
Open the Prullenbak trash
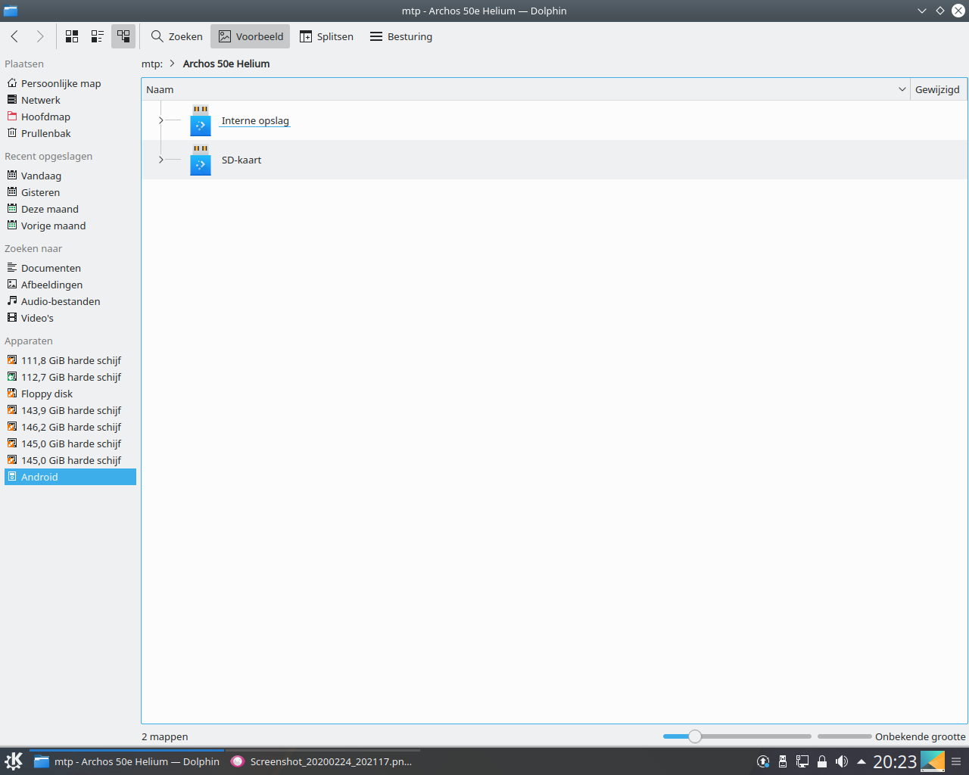(x=70, y=133)
